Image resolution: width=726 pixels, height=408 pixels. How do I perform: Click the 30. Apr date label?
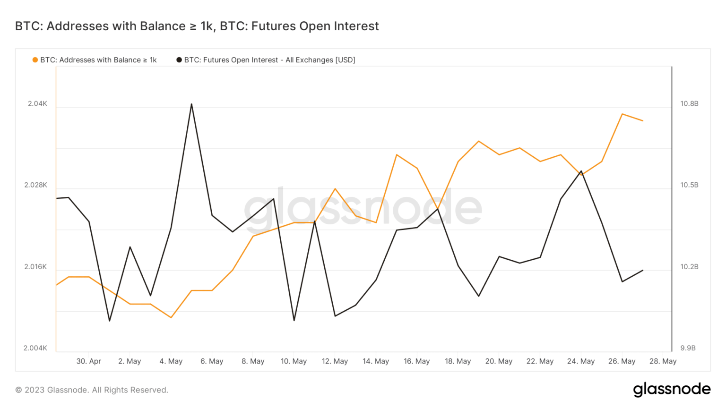[89, 361]
